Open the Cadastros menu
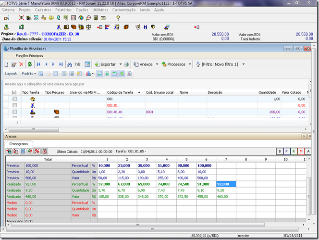319x240 pixels. (x=43, y=10)
